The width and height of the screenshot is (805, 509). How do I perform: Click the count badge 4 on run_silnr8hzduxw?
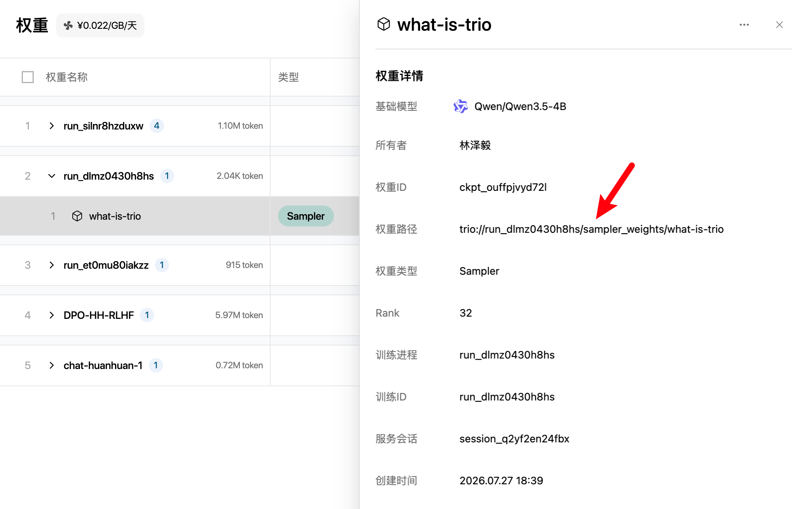[157, 126]
